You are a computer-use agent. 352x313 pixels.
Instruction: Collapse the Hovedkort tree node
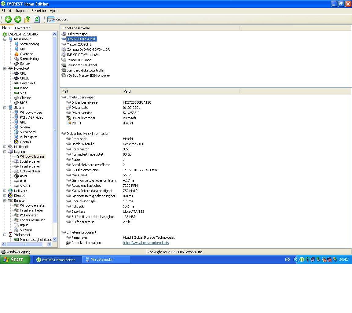pyautogui.click(x=5, y=68)
